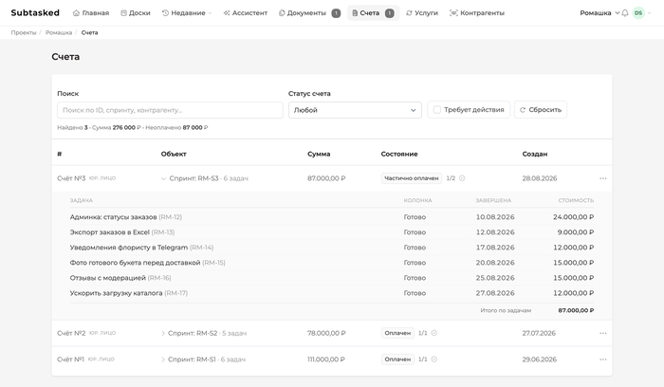Click the 24.000,00 ₽ task cost
664x387 pixels.
click(x=573, y=217)
